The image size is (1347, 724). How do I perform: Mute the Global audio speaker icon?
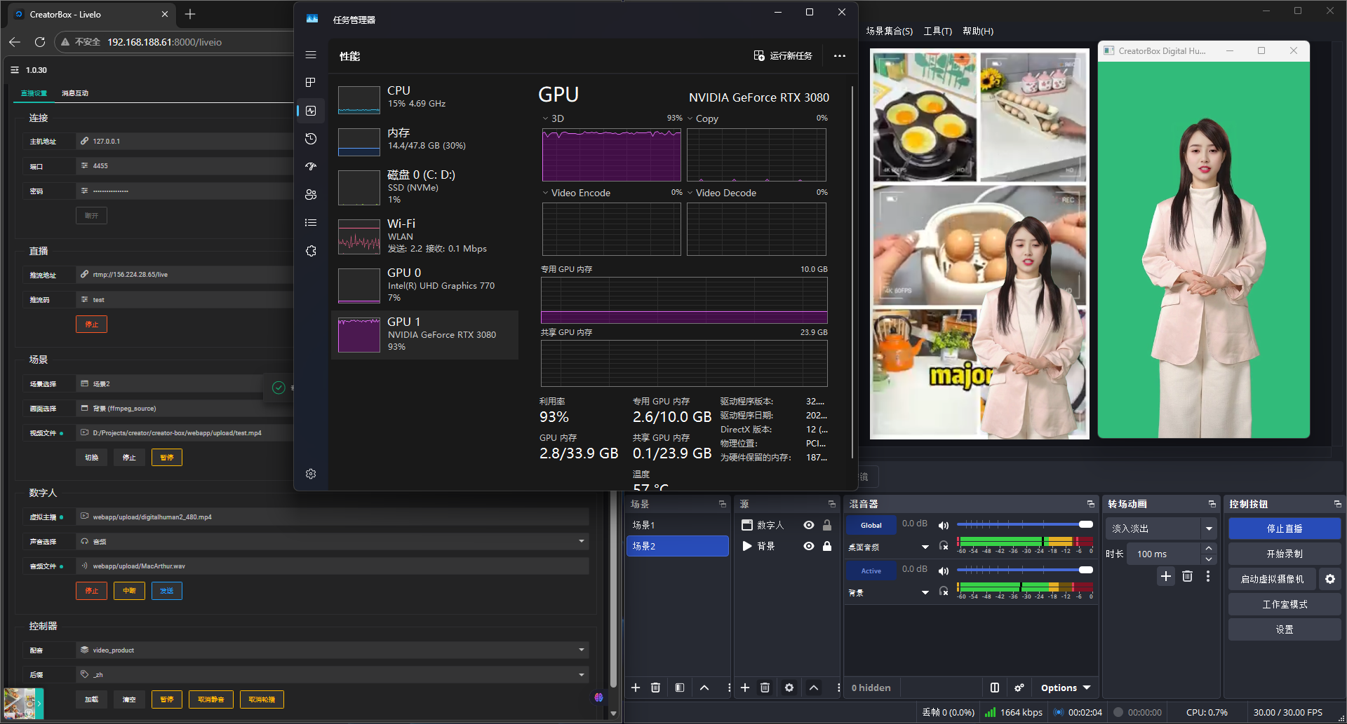pyautogui.click(x=944, y=525)
